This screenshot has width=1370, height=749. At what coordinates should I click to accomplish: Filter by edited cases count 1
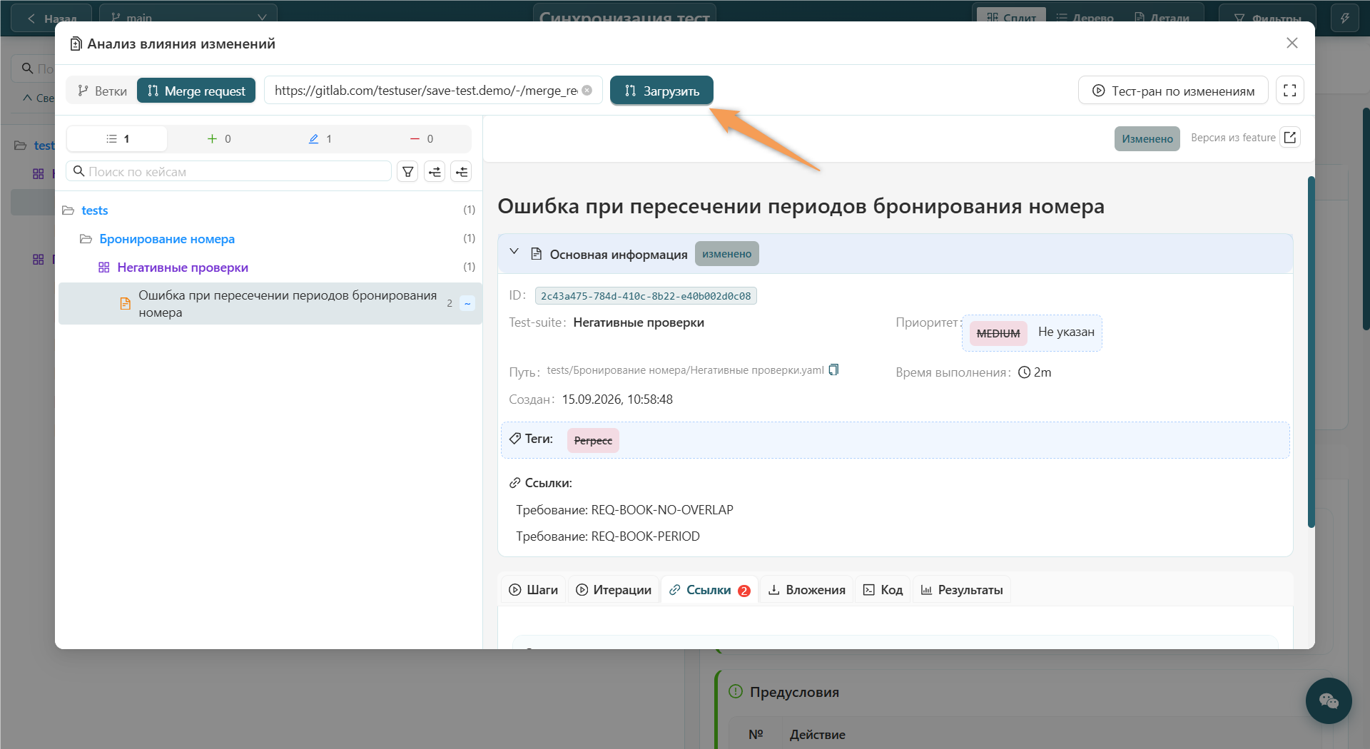(x=320, y=138)
